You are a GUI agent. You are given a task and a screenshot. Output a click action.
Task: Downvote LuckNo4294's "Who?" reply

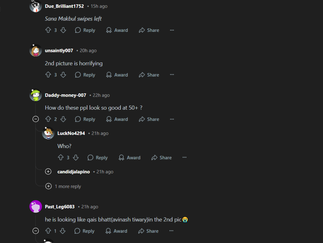coord(76,158)
